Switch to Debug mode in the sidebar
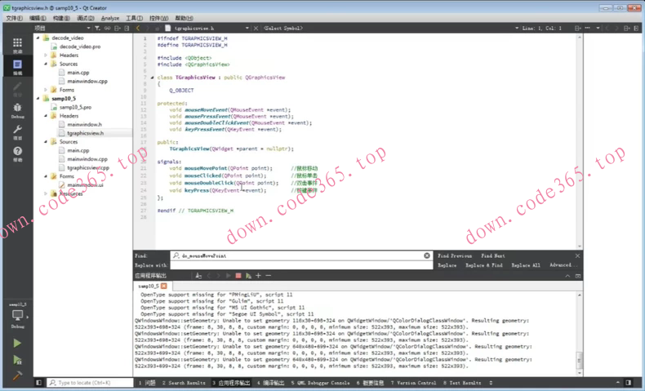This screenshot has width=645, height=391. (x=17, y=109)
